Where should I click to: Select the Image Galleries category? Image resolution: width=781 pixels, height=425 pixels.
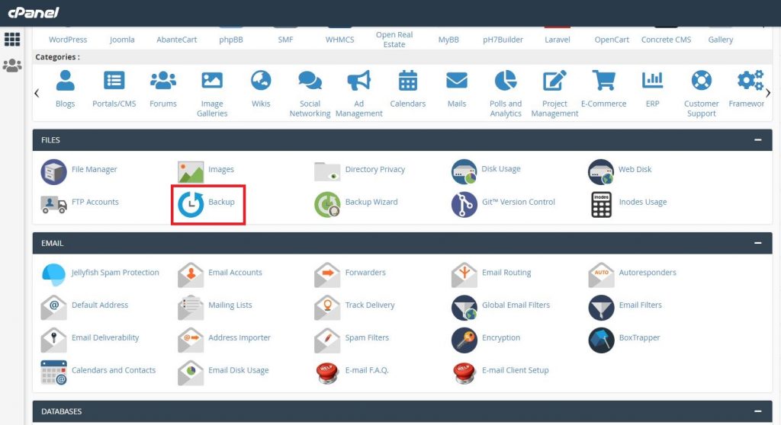point(212,94)
